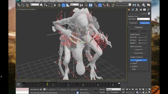This screenshot has width=168, height=94.
Task: Toggle Keyboard Shortcut Override
Action: 91,5
